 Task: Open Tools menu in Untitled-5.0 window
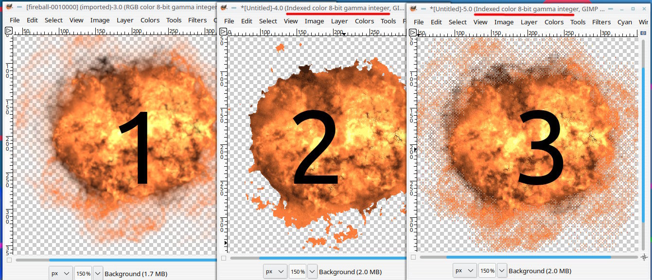coord(578,22)
